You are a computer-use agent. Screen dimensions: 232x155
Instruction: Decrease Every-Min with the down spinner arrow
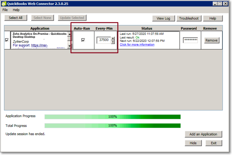(x=113, y=42)
